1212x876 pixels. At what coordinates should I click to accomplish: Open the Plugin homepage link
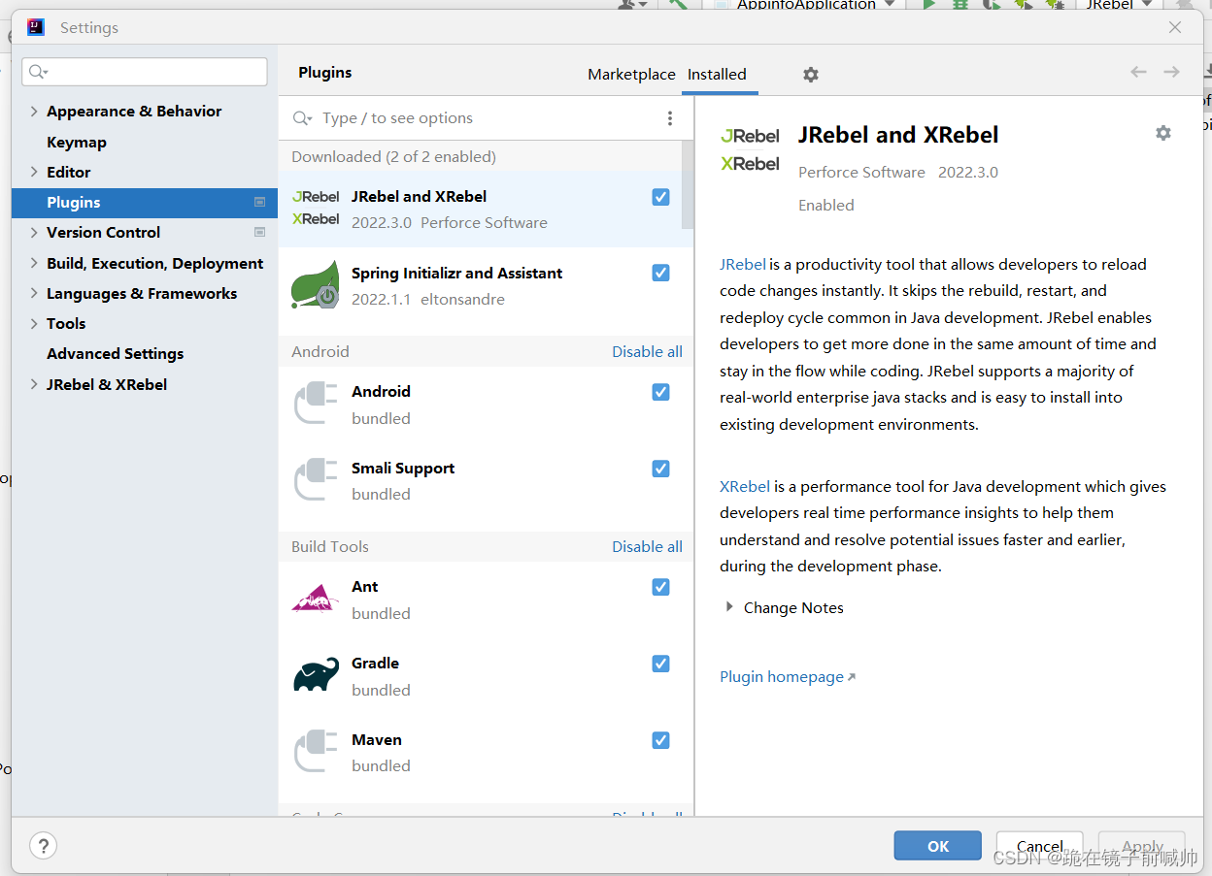788,677
